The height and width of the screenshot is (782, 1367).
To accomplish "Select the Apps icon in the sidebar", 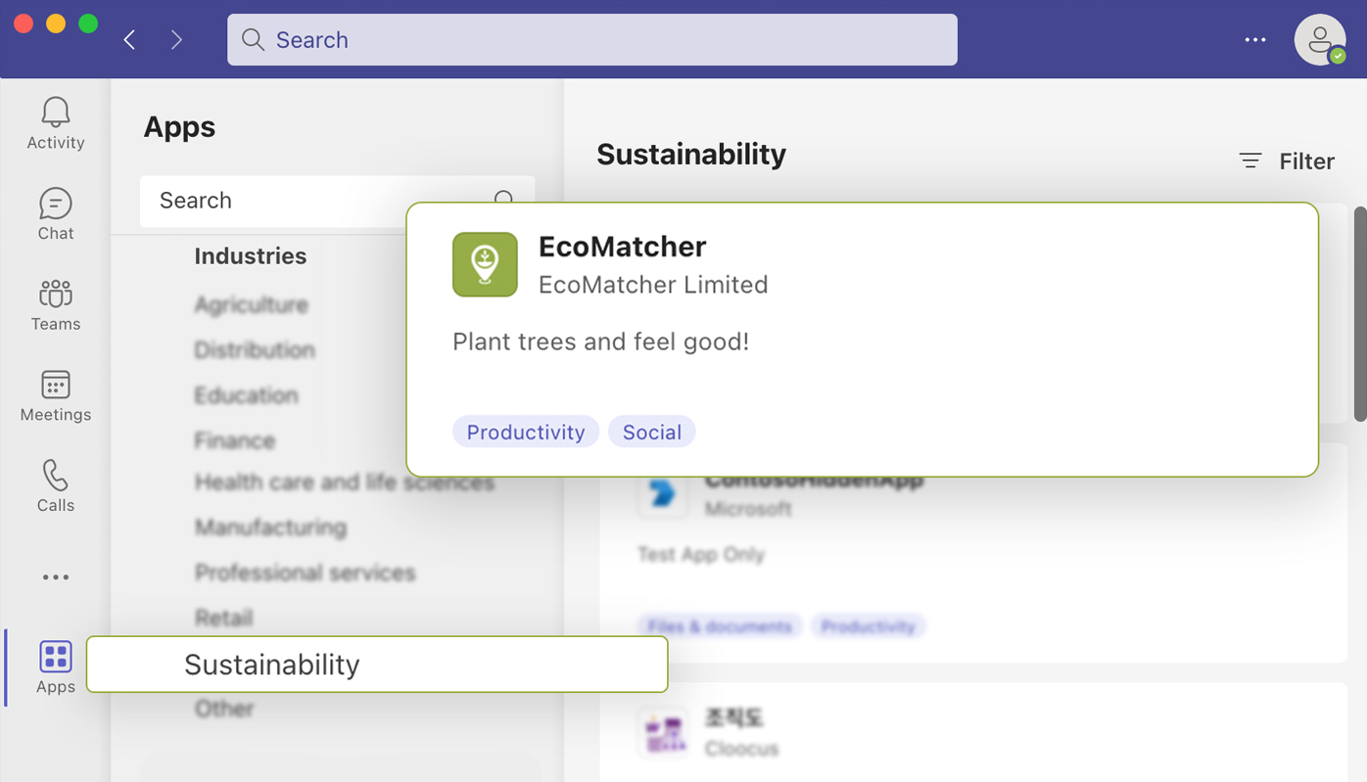I will point(55,667).
